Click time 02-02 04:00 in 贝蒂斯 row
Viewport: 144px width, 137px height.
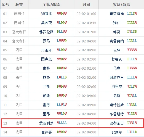coord(86,50)
